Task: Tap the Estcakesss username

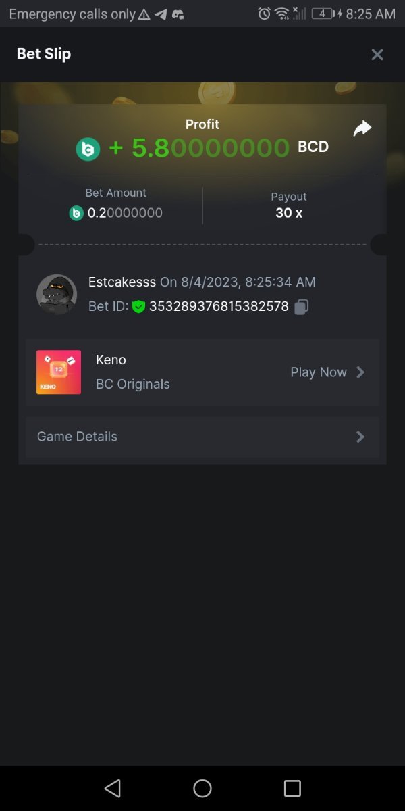Action: click(x=122, y=282)
